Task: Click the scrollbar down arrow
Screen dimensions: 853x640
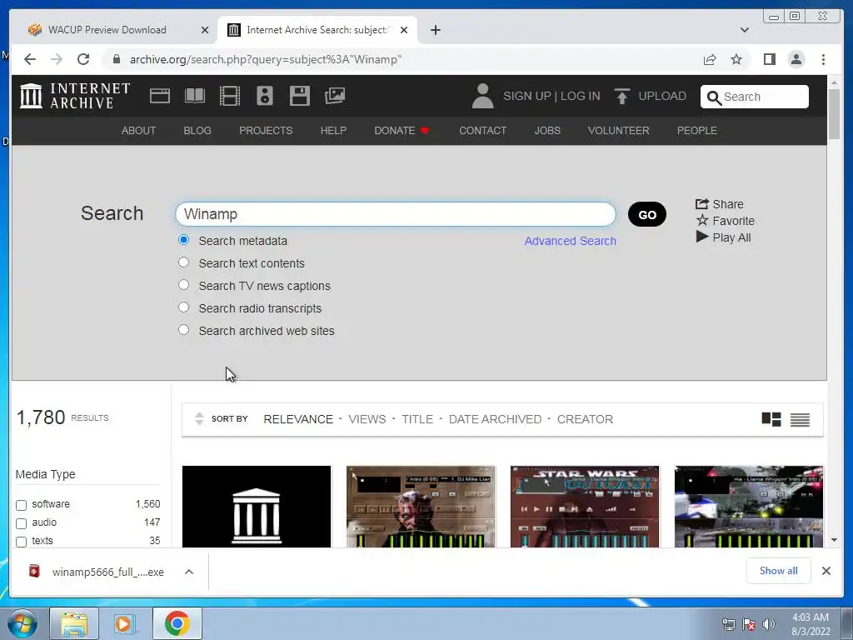Action: click(x=834, y=540)
